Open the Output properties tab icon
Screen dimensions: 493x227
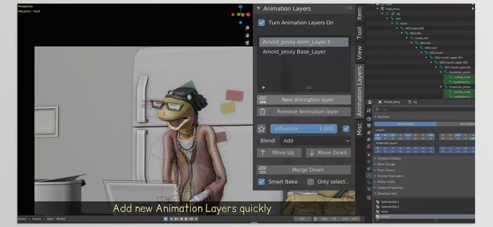pos(369,126)
